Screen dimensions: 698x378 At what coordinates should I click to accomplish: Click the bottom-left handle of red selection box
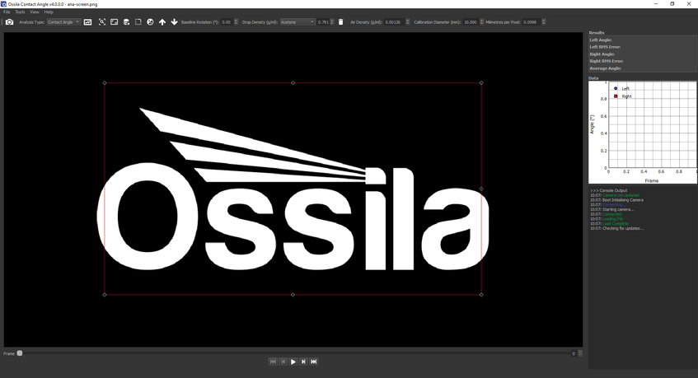click(x=105, y=294)
